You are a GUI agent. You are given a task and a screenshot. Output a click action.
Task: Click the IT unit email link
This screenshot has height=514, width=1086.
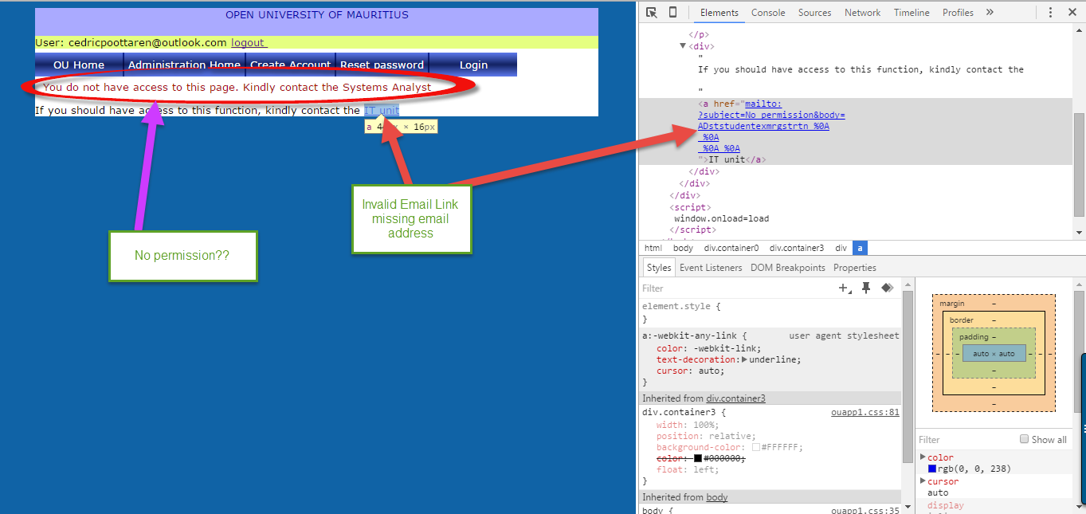[x=382, y=110]
